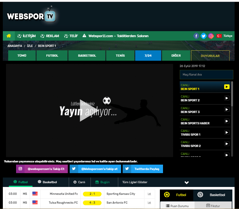Follow @websporcom on Instagram button
This screenshot has height=209, width=239.
(x=42, y=169)
